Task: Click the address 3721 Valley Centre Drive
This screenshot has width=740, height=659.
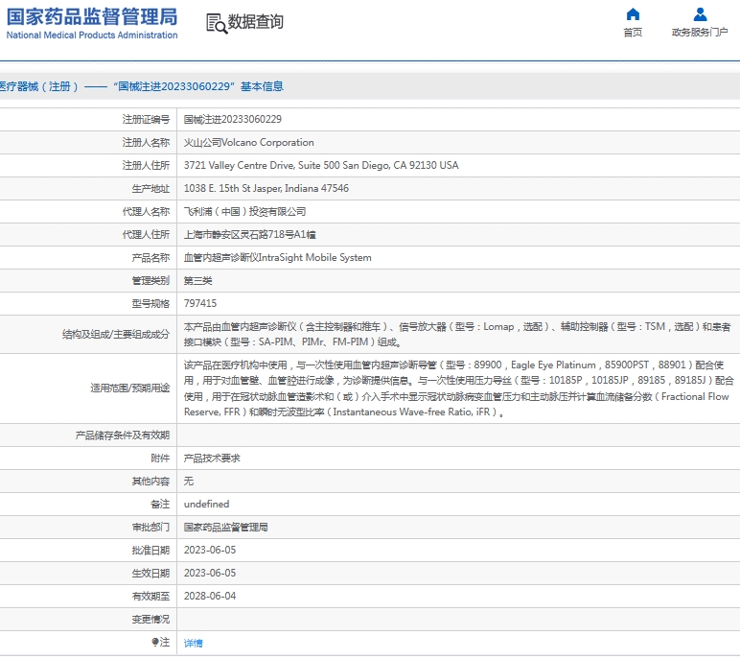Action: click(x=321, y=165)
